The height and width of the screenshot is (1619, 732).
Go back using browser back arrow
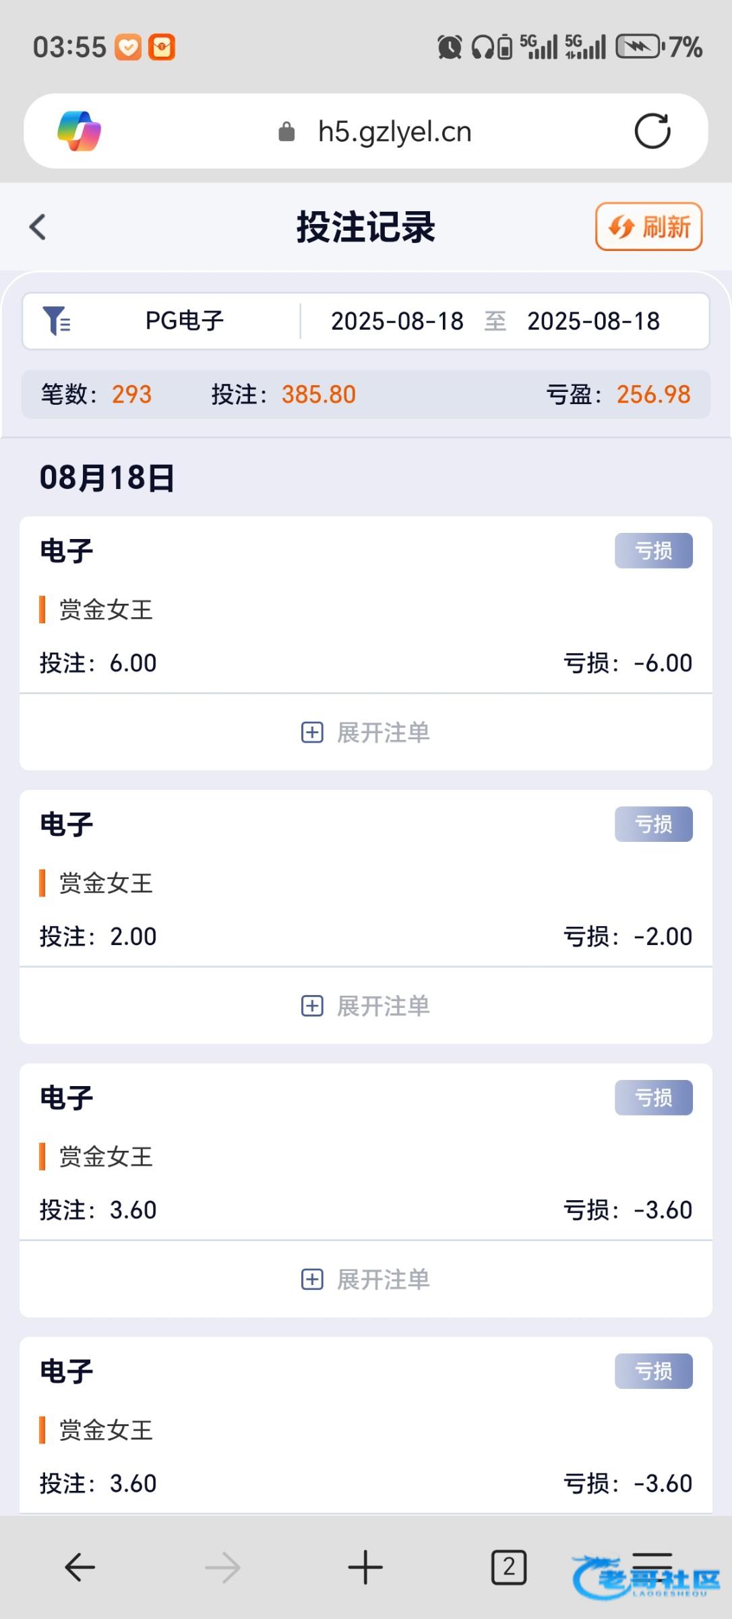(80, 1566)
